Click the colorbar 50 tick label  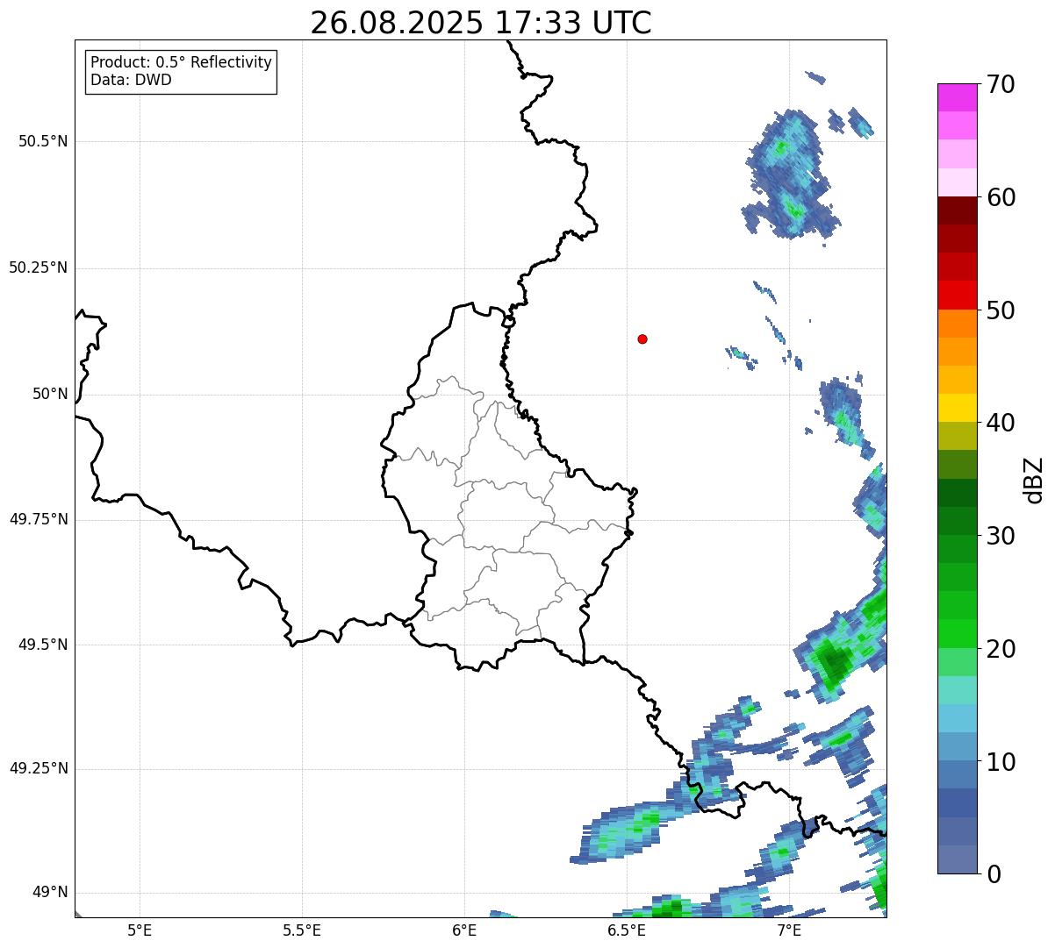(x=1001, y=310)
